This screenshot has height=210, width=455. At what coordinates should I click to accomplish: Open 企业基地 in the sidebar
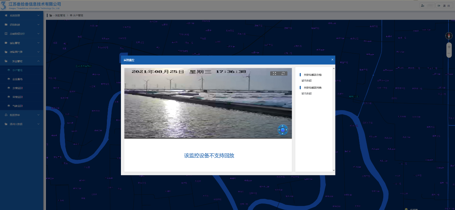[x=17, y=79]
